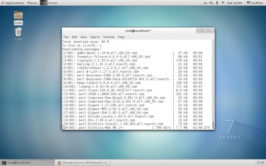Open the Bluetooth indicator icon
The height and width of the screenshot is (166, 266).
coord(217,3)
